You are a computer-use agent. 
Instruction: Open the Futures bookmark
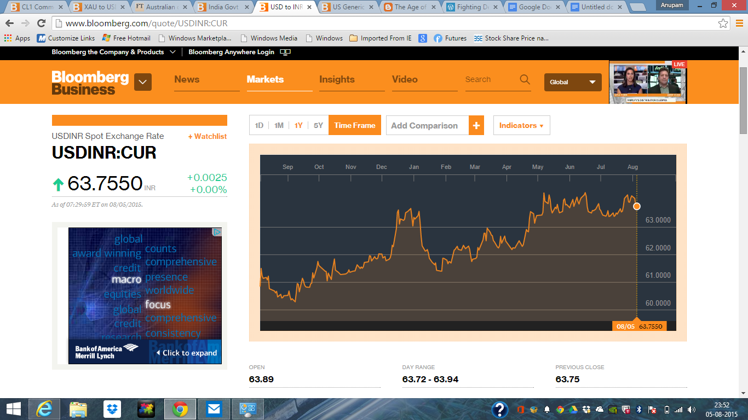tap(450, 38)
